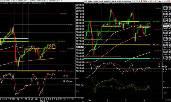Click the green bar chart icon
The image size is (171, 102).
(139, 1)
